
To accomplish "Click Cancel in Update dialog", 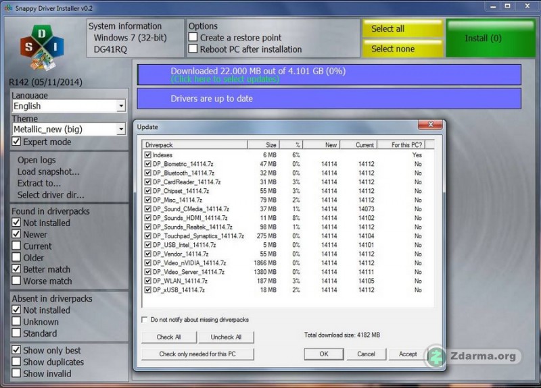I will click(x=366, y=354).
